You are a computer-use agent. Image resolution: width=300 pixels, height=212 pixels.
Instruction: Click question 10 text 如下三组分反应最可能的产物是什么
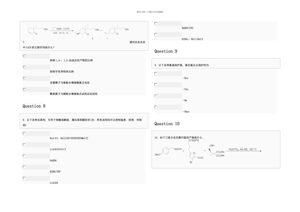[x=181, y=138]
